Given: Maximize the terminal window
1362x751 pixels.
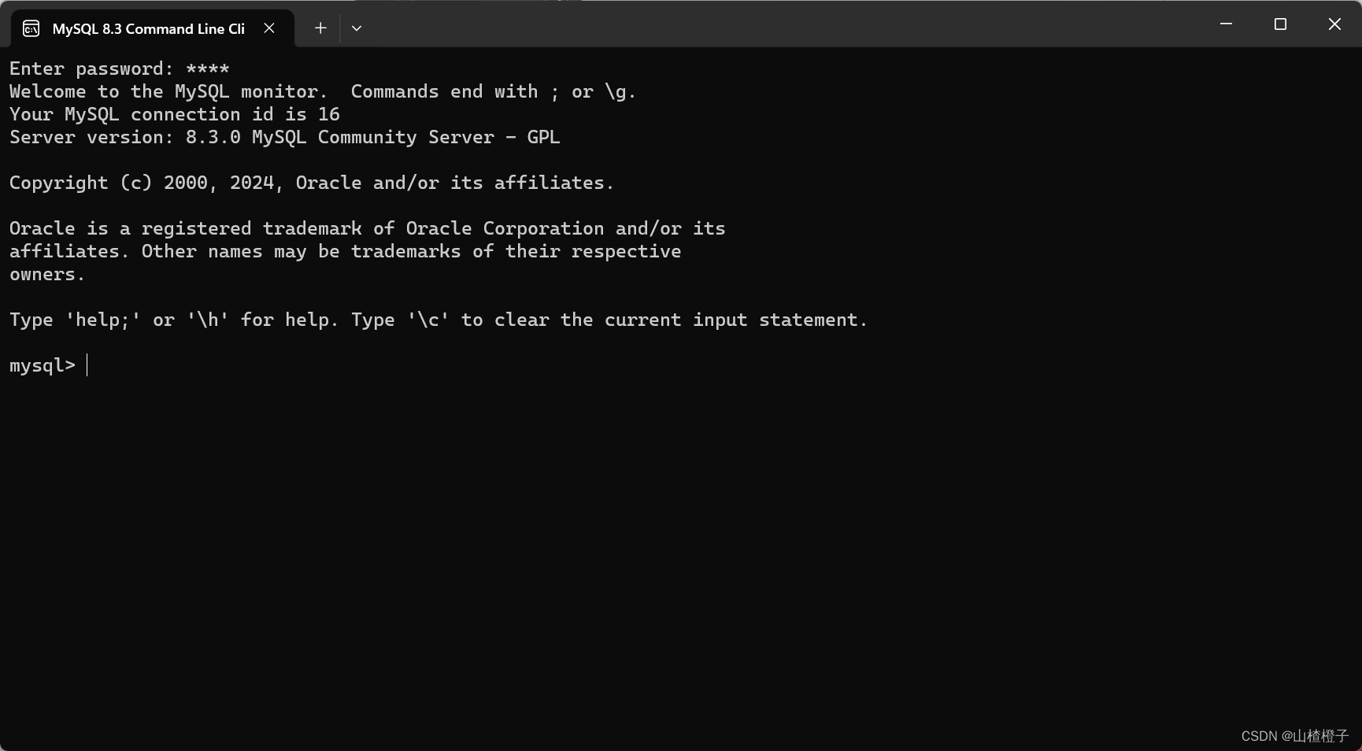Looking at the screenshot, I should (x=1280, y=24).
